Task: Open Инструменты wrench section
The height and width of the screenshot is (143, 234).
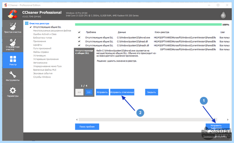Action: (x=13, y=76)
